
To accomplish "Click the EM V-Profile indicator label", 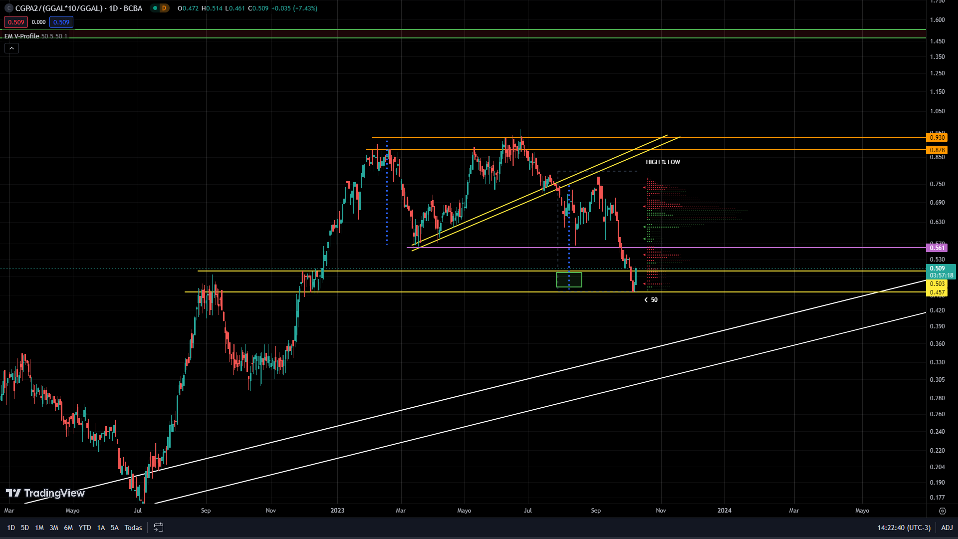I will click(x=22, y=36).
